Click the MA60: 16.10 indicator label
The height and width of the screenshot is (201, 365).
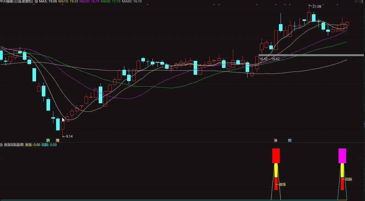[x=132, y=1]
